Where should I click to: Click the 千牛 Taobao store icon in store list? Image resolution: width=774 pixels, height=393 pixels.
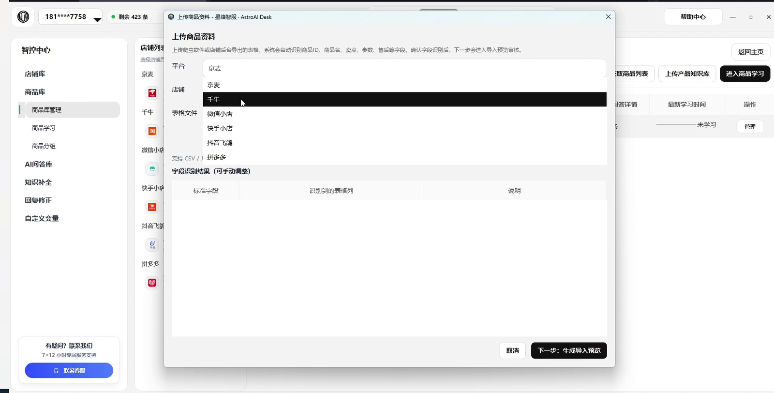[152, 131]
